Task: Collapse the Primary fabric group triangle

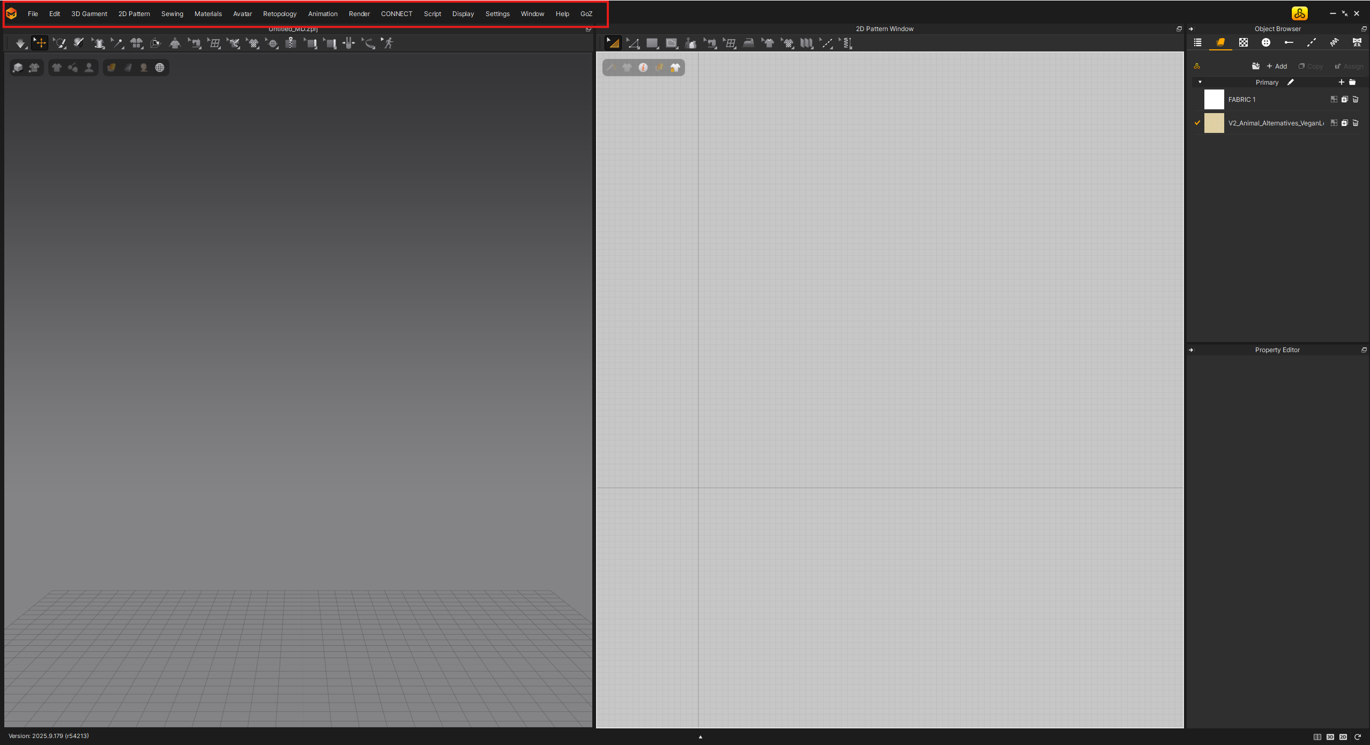Action: (1200, 82)
